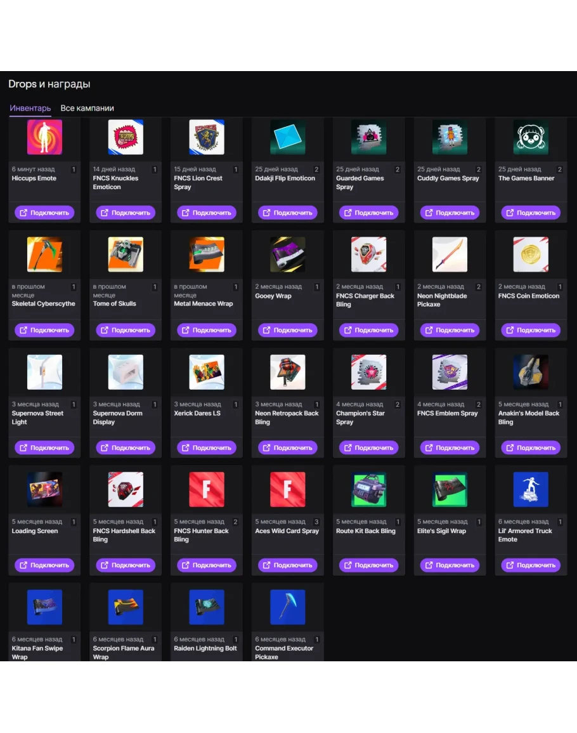The width and height of the screenshot is (577, 733).
Task: Click the Skeletal Cyberscythe item icon
Action: pyautogui.click(x=44, y=254)
